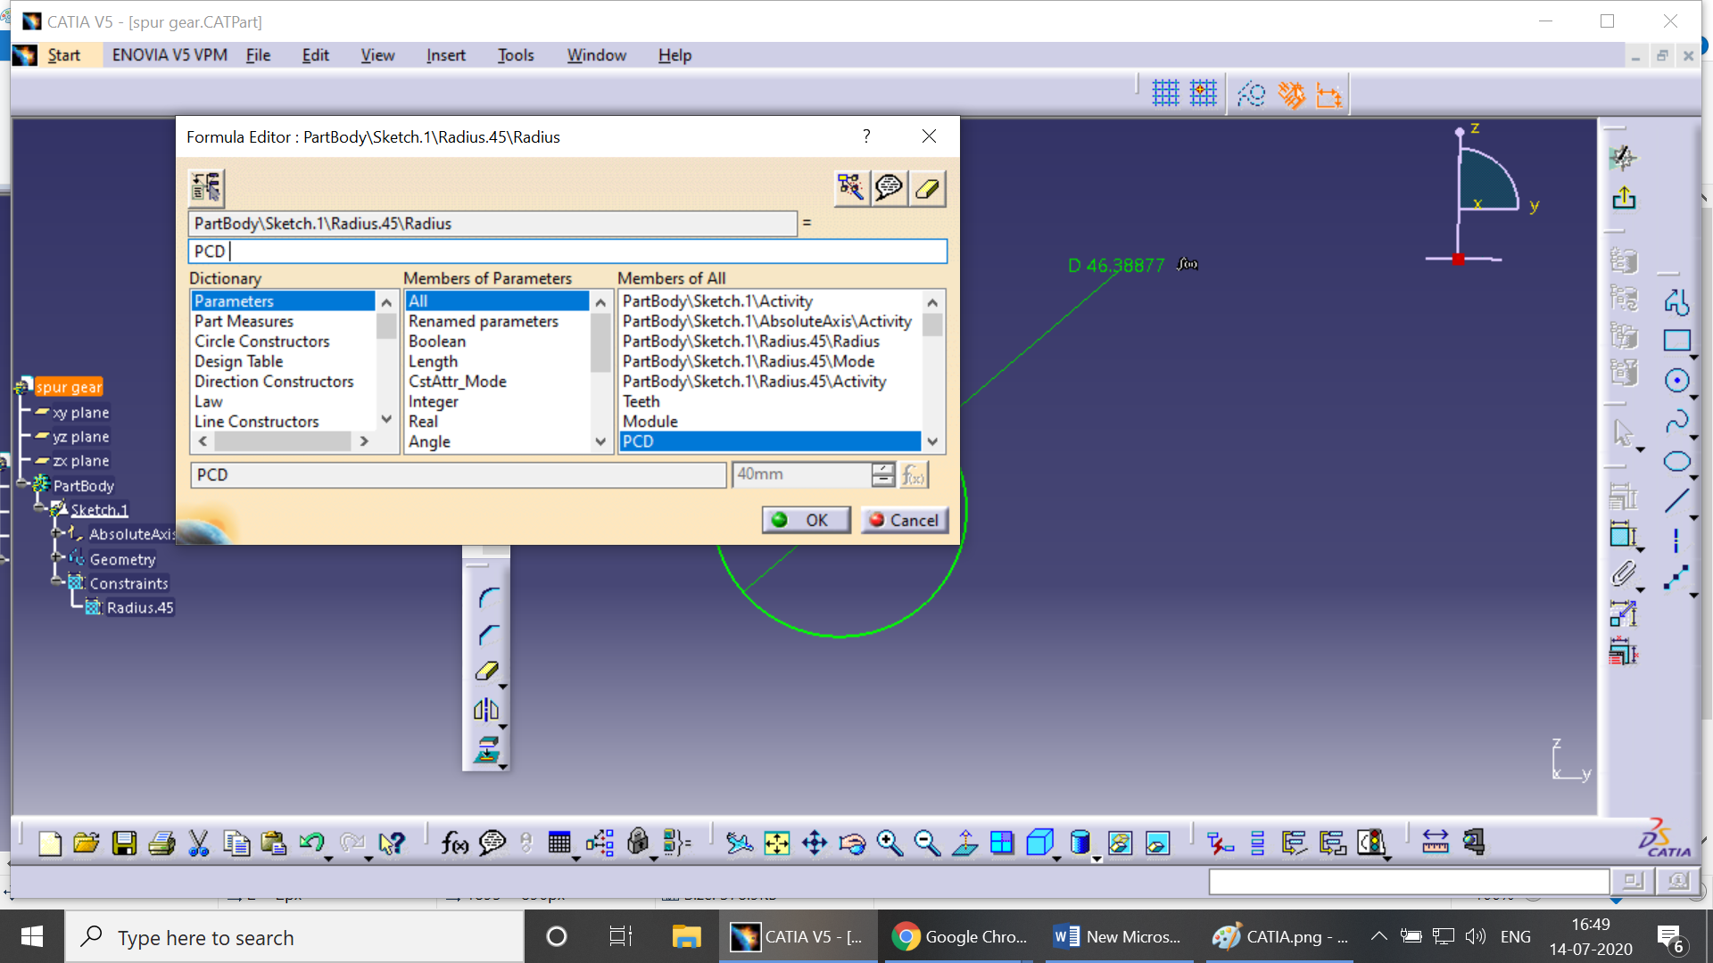Image resolution: width=1713 pixels, height=963 pixels.
Task: Click the Pan view icon
Action: tap(815, 843)
